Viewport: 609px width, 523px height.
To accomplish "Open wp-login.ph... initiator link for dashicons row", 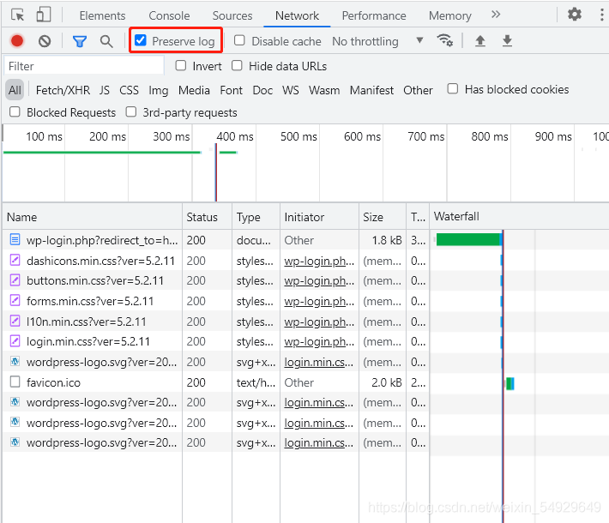I will click(x=319, y=261).
